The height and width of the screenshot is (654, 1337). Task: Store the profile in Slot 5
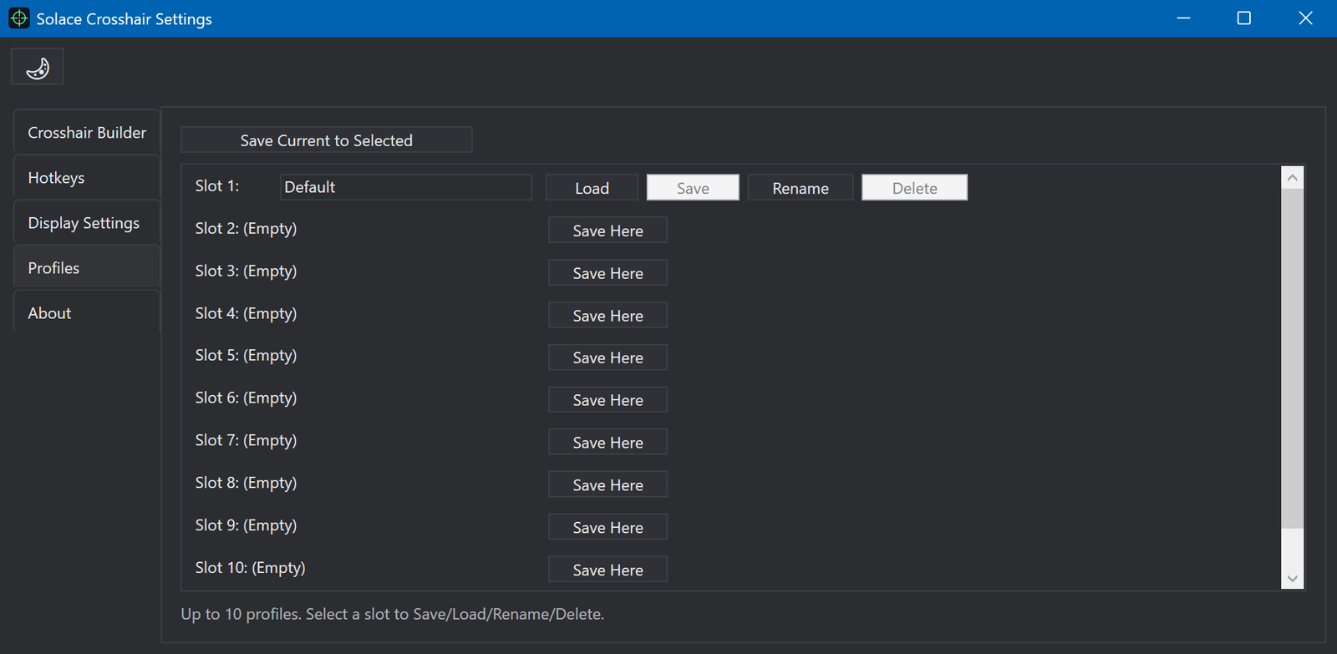607,357
